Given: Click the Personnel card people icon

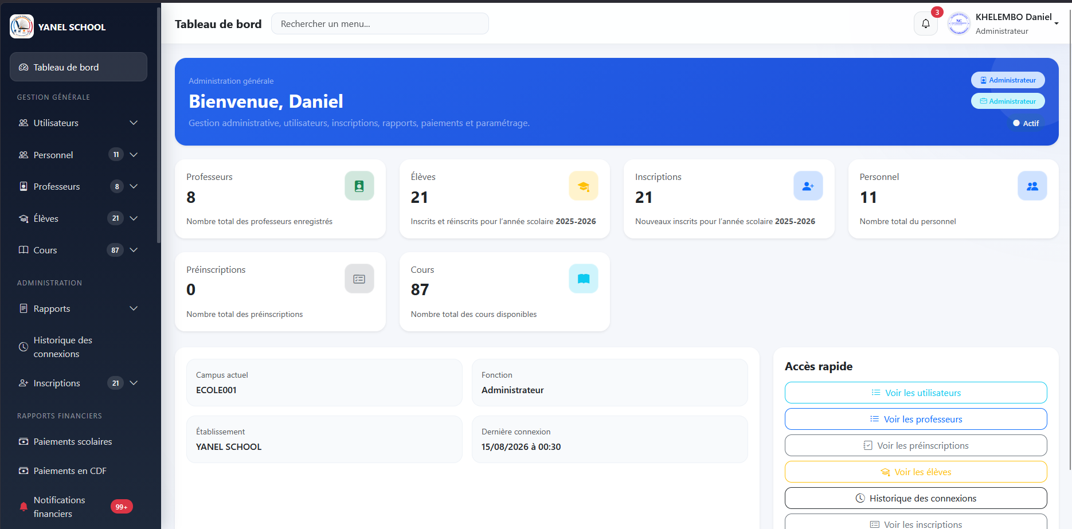Looking at the screenshot, I should (x=1032, y=186).
